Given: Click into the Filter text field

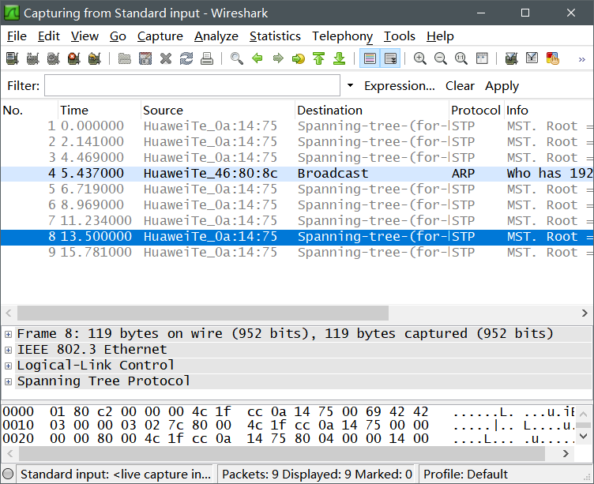Looking at the screenshot, I should click(x=192, y=85).
